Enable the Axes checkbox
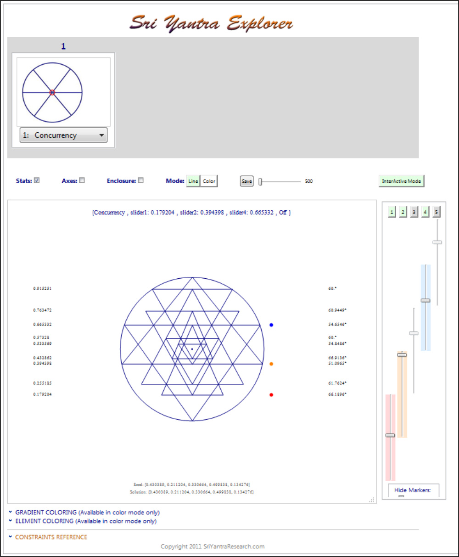The image size is (459, 557). (82, 180)
